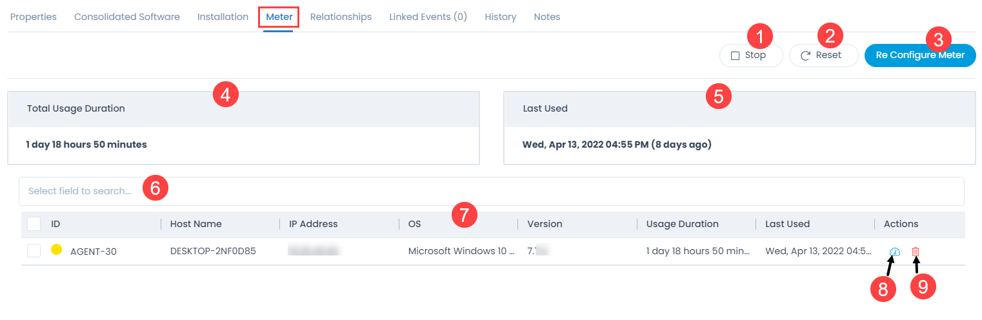This screenshot has width=982, height=320.
Task: Open the Properties tab
Action: (x=34, y=17)
